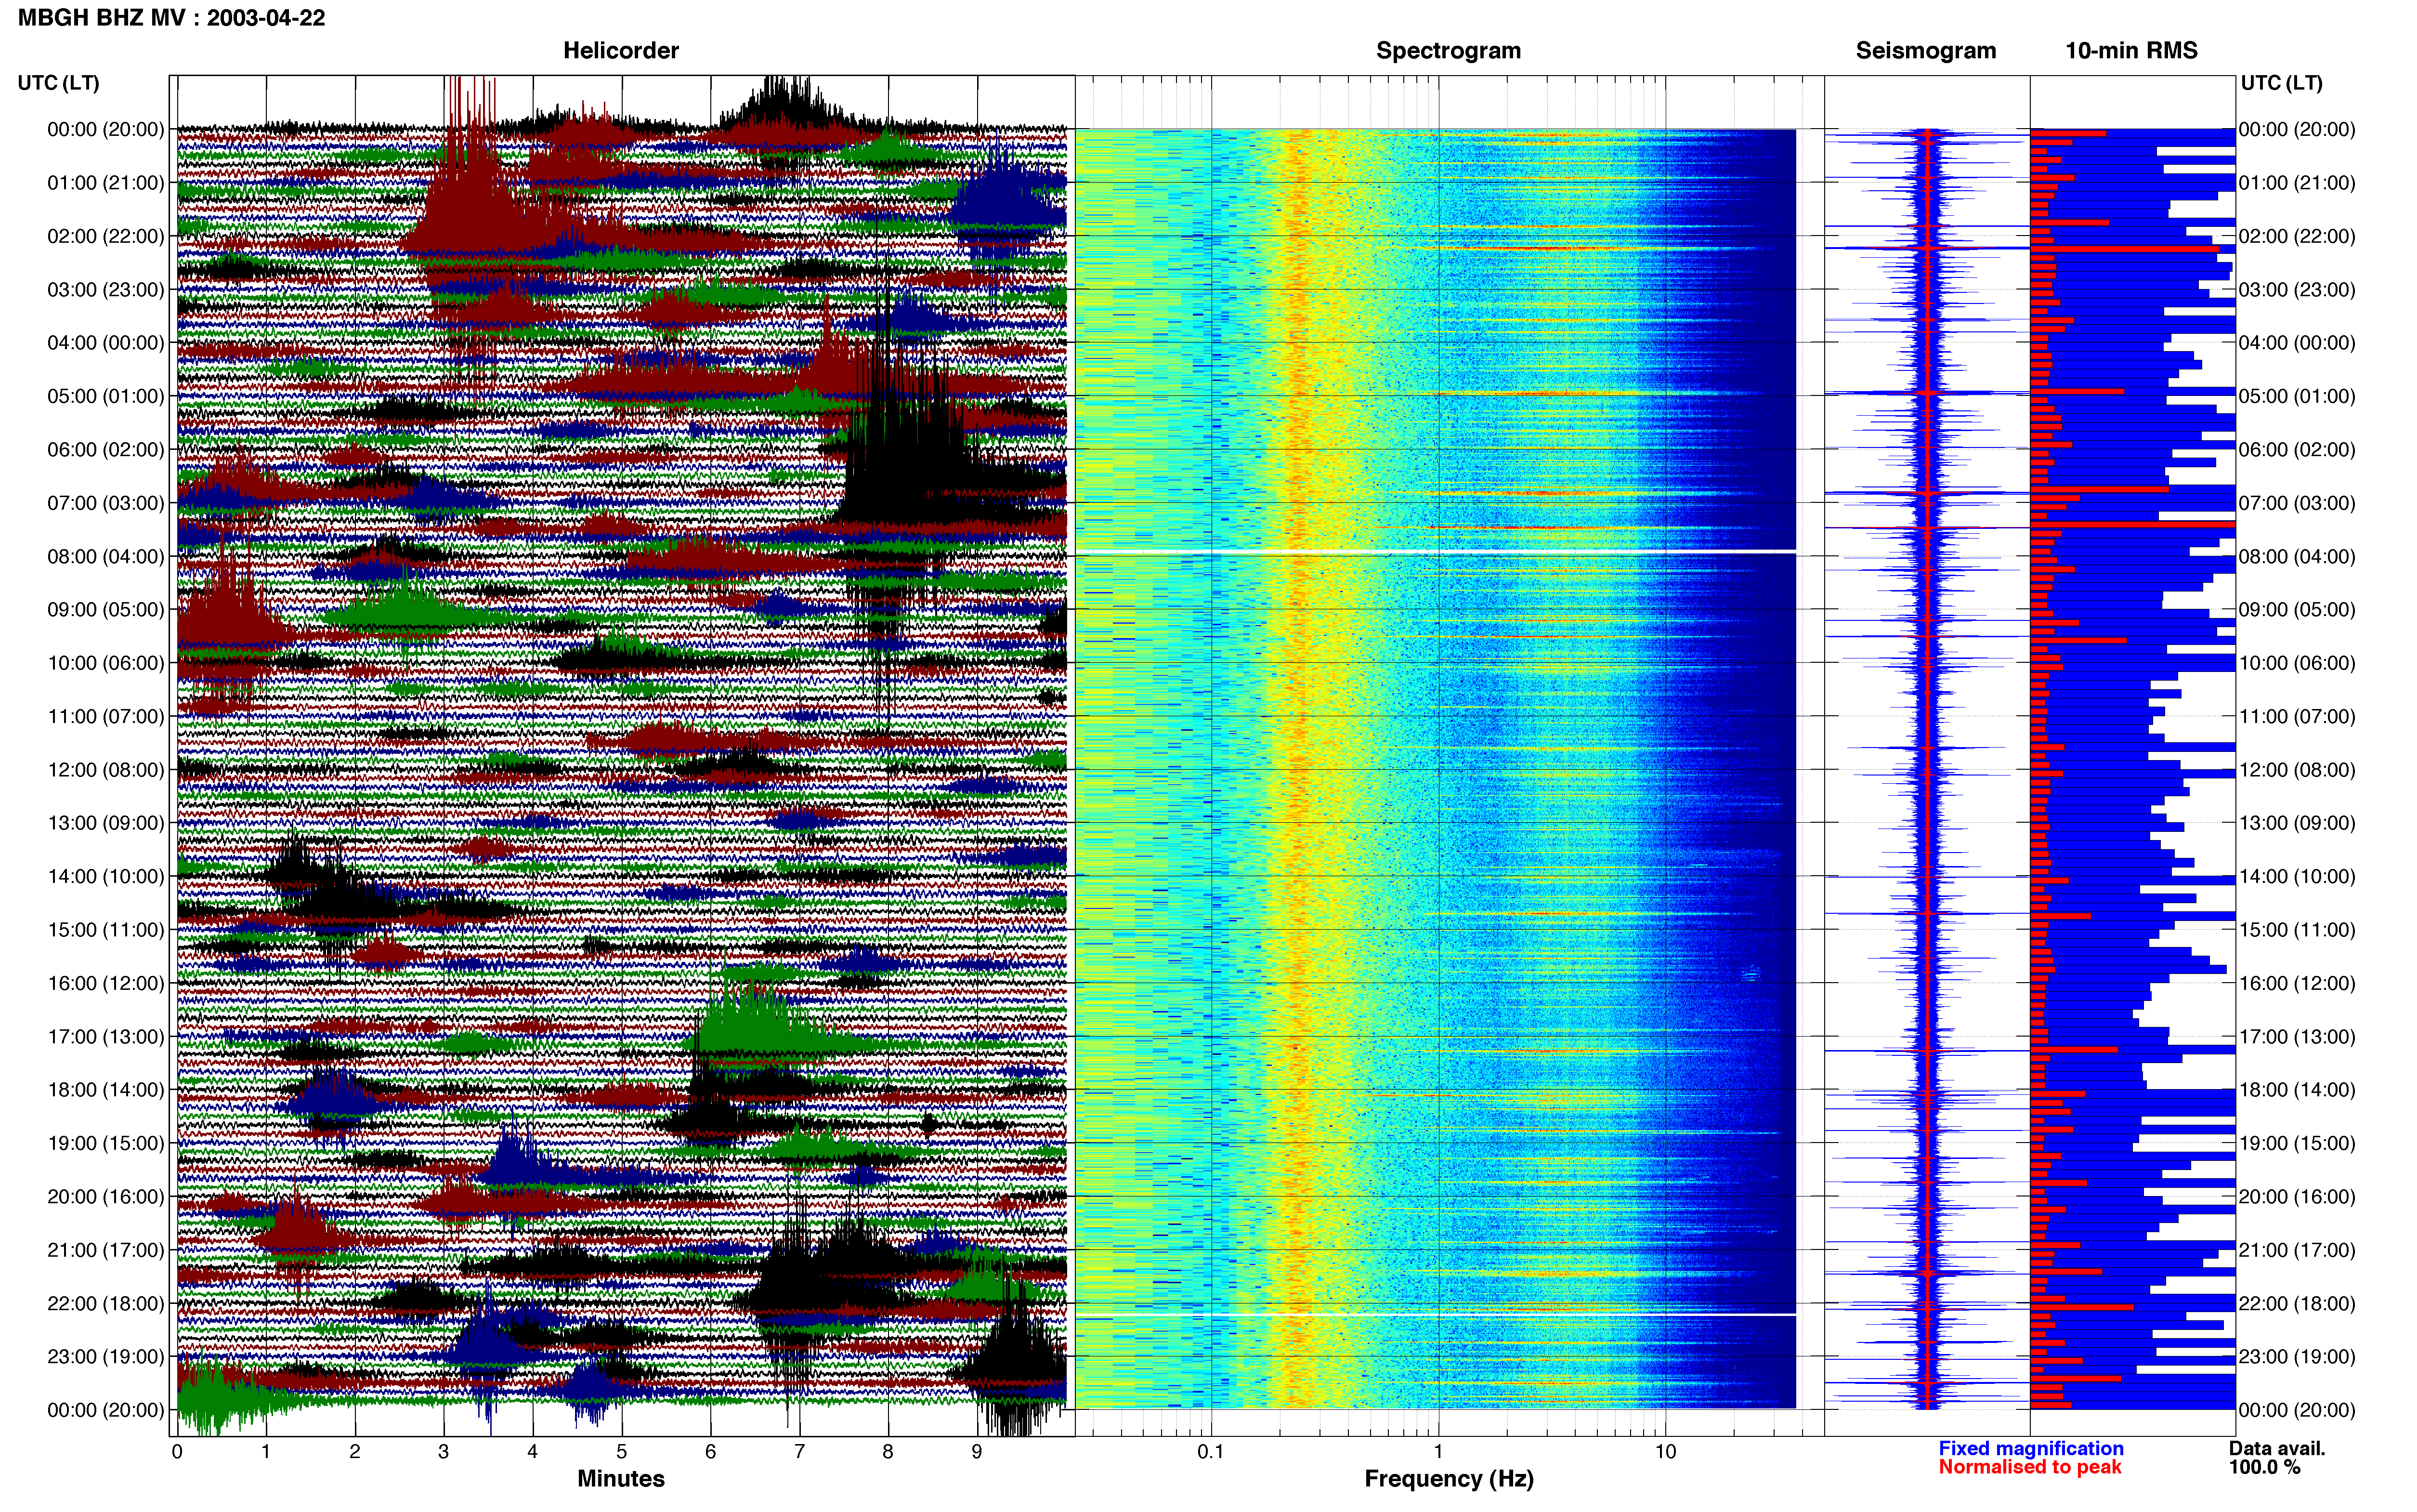Click left time label '23:00 (19:00)'

106,1357
